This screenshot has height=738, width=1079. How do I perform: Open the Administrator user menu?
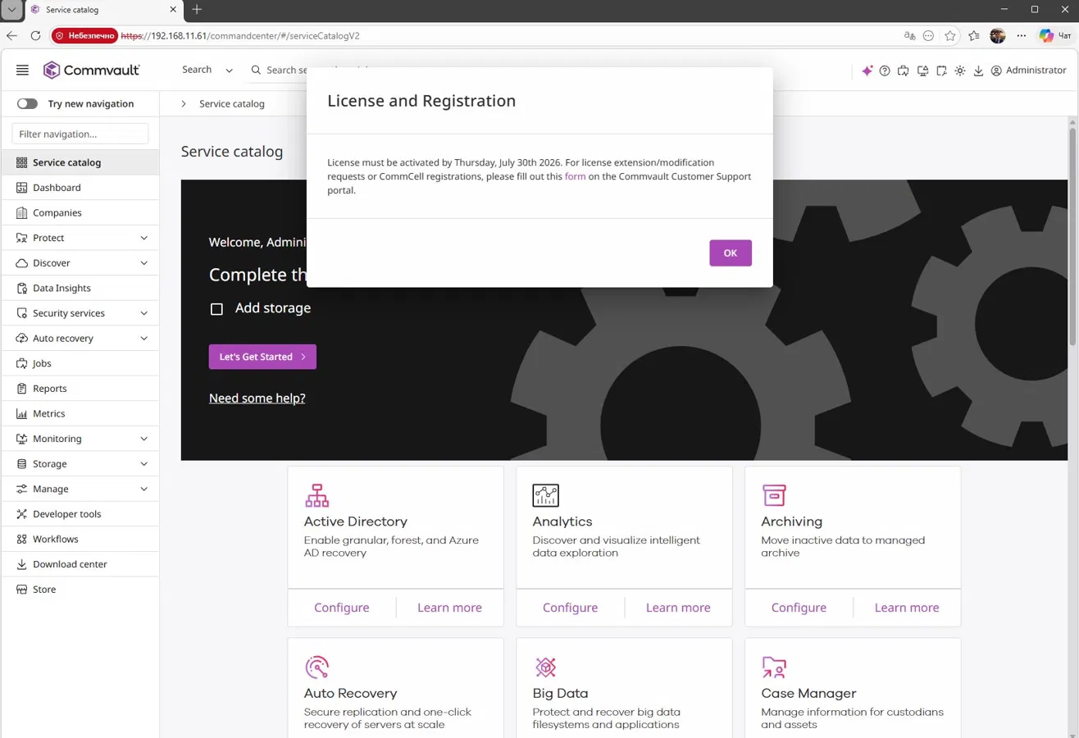(x=1028, y=71)
